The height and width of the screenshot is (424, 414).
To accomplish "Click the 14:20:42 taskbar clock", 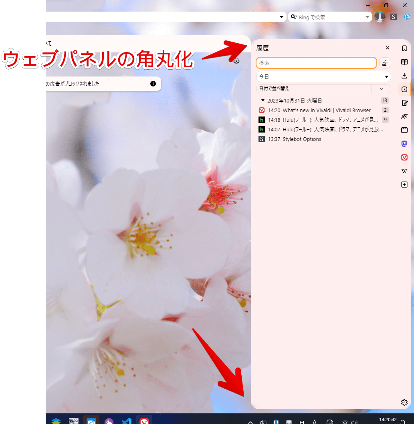I will [388, 420].
